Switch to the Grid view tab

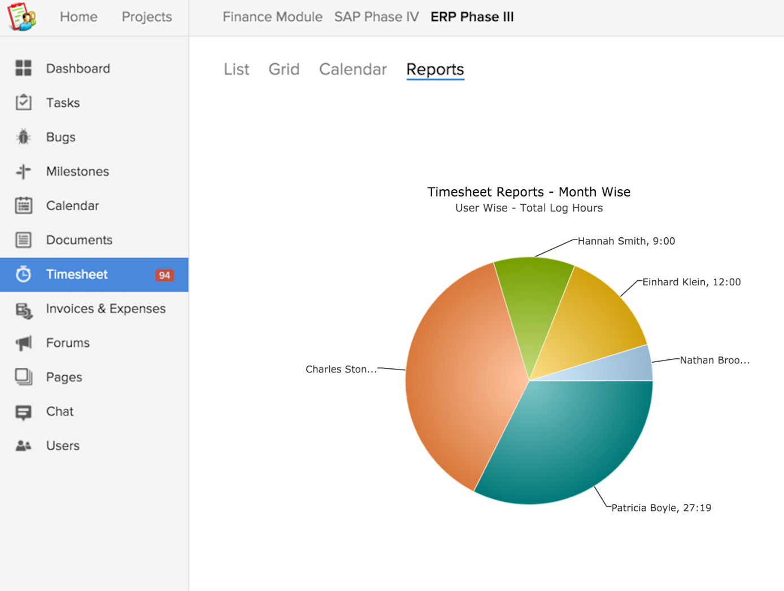(284, 69)
